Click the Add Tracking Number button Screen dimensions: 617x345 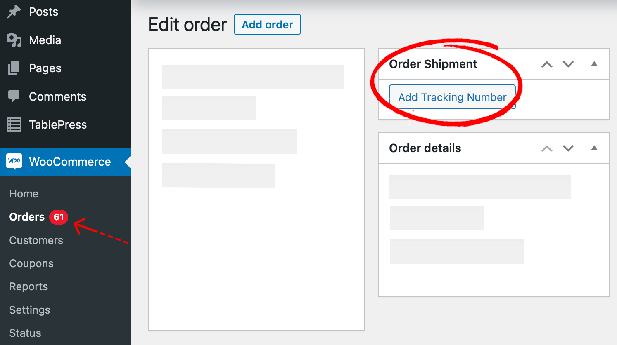point(452,97)
